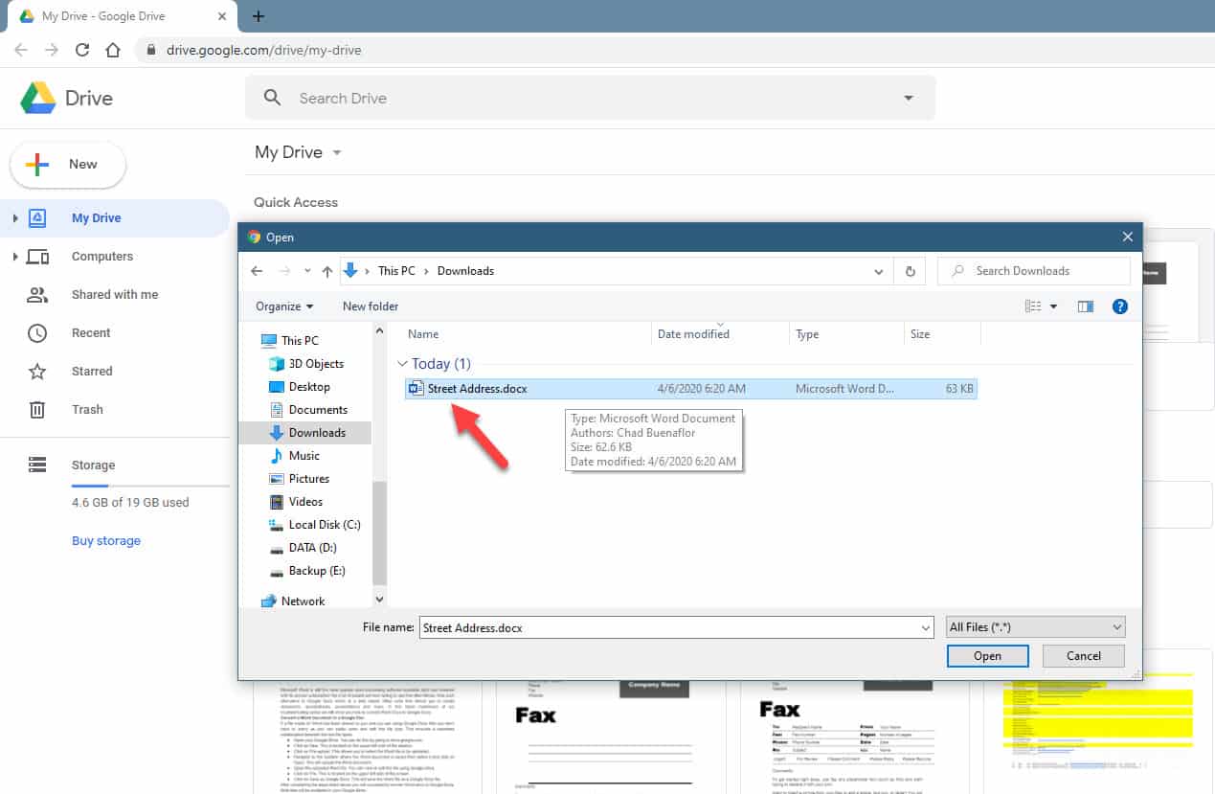Expand My Drive tree arrow in sidebar
1215x794 pixels.
click(x=14, y=218)
